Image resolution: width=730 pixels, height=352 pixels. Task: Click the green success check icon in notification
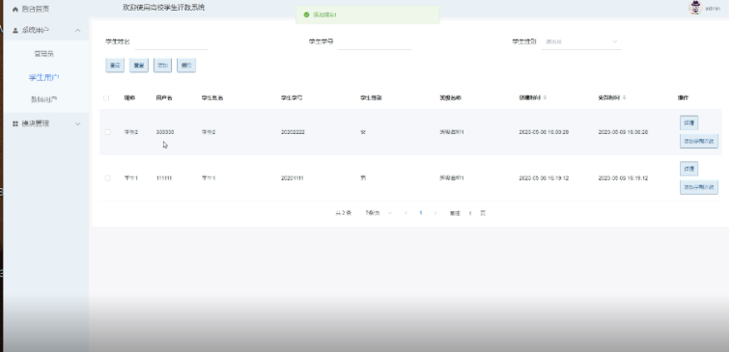tap(306, 14)
